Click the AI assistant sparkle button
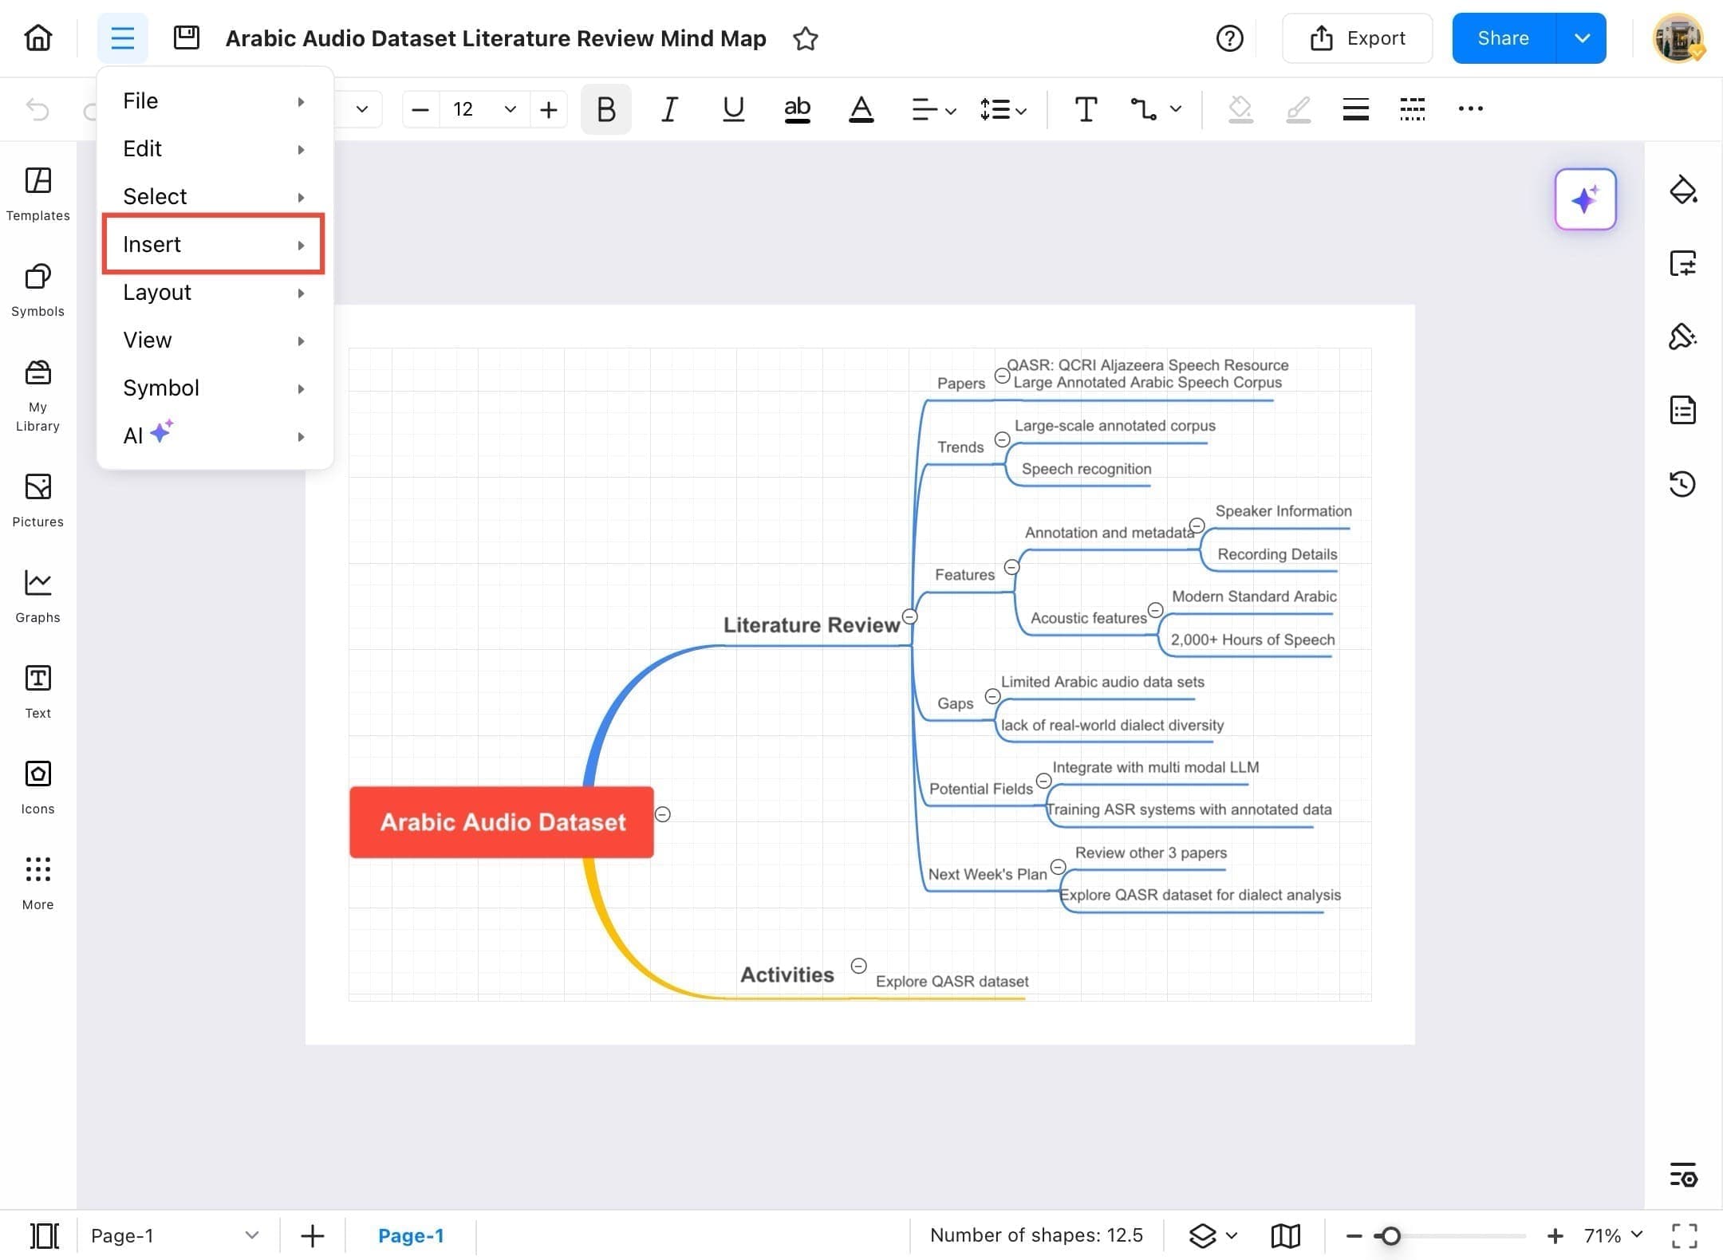The image size is (1723, 1260). (1584, 199)
